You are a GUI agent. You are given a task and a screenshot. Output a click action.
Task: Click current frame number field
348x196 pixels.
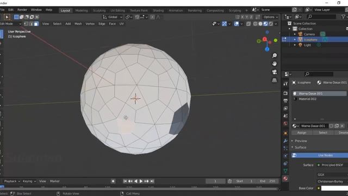pos(215,181)
